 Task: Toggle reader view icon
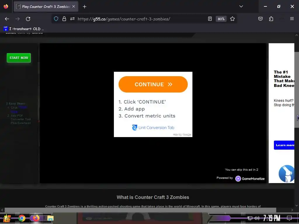pyautogui.click(x=210, y=19)
